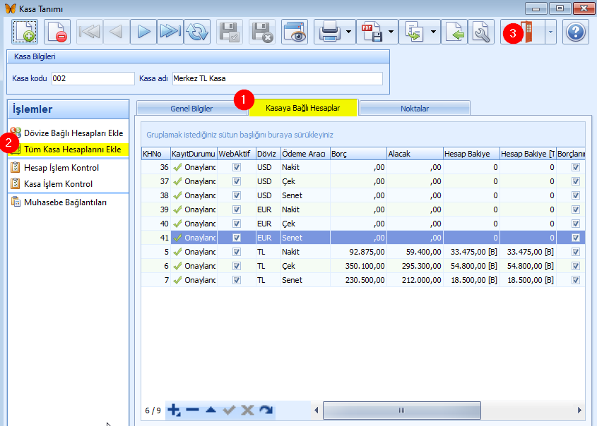
Task: Click the WebAktif column header
Action: tap(237, 154)
